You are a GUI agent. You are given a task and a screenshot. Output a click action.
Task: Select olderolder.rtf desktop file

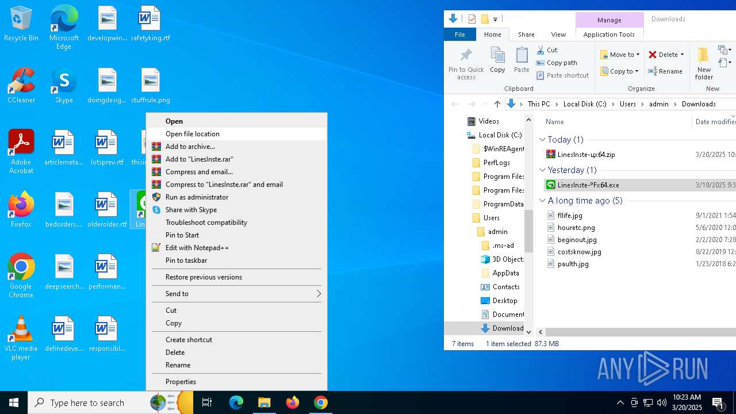point(107,210)
